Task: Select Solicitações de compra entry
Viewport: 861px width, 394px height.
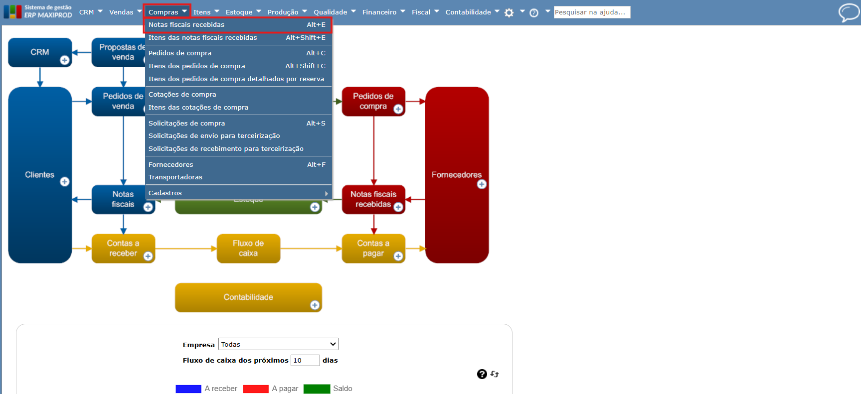Action: [x=238, y=124]
